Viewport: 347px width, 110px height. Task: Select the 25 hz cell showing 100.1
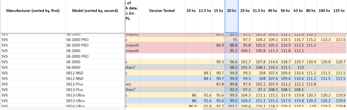coord(245,51)
